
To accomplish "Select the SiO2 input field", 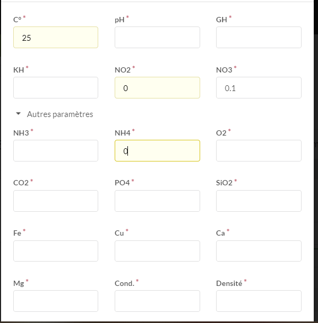I will click(259, 201).
